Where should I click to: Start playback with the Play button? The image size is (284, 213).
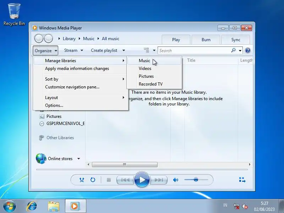tap(142, 180)
